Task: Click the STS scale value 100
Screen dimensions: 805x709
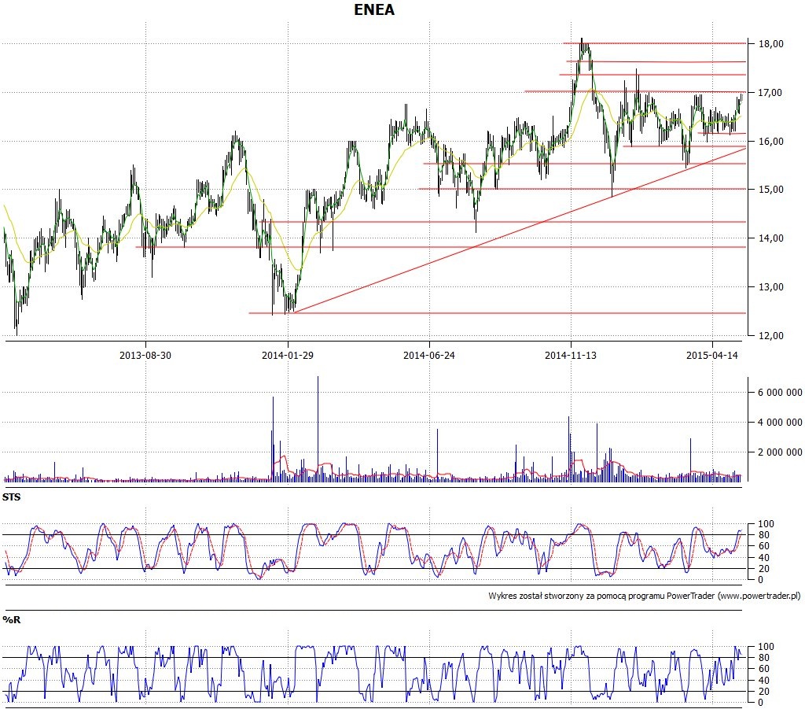Action: pos(766,524)
